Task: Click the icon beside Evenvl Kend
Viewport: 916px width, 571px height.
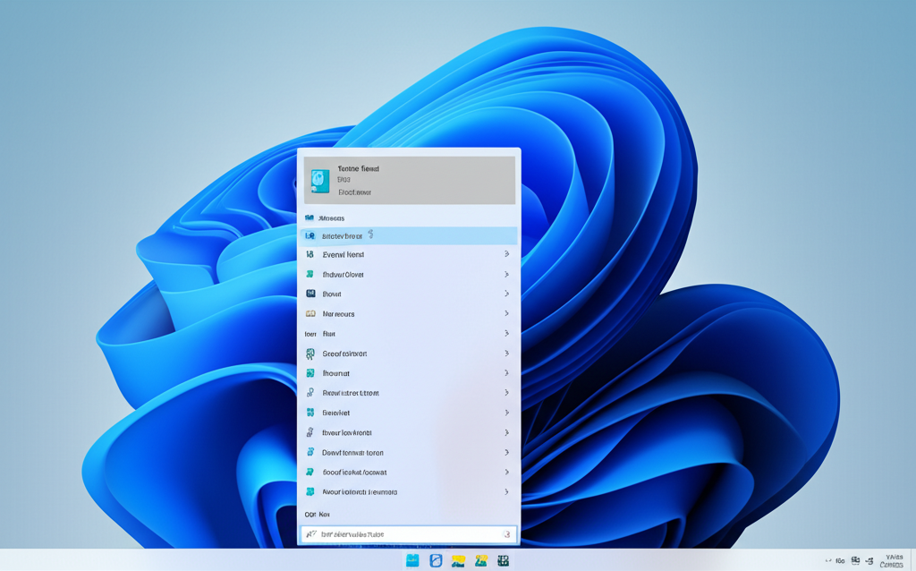Action: click(x=310, y=255)
